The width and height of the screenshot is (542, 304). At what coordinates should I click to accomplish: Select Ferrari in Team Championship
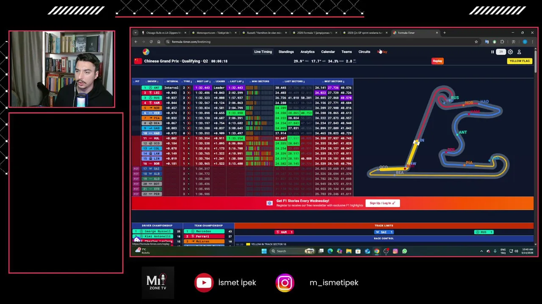click(x=205, y=236)
